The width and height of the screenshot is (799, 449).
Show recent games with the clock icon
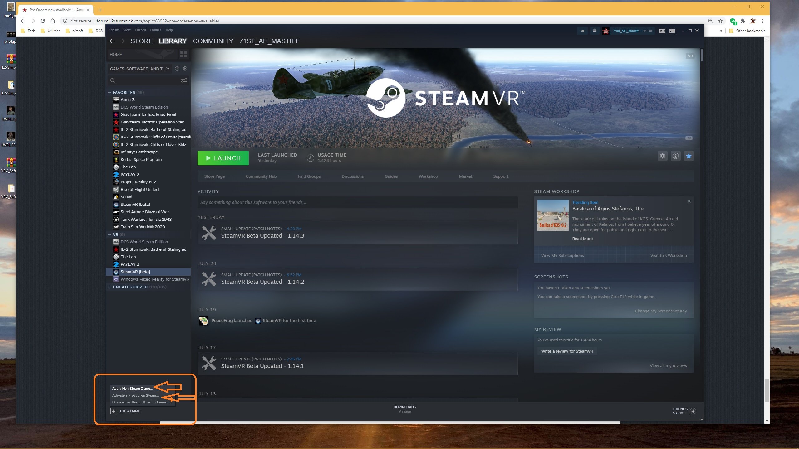[x=177, y=69]
